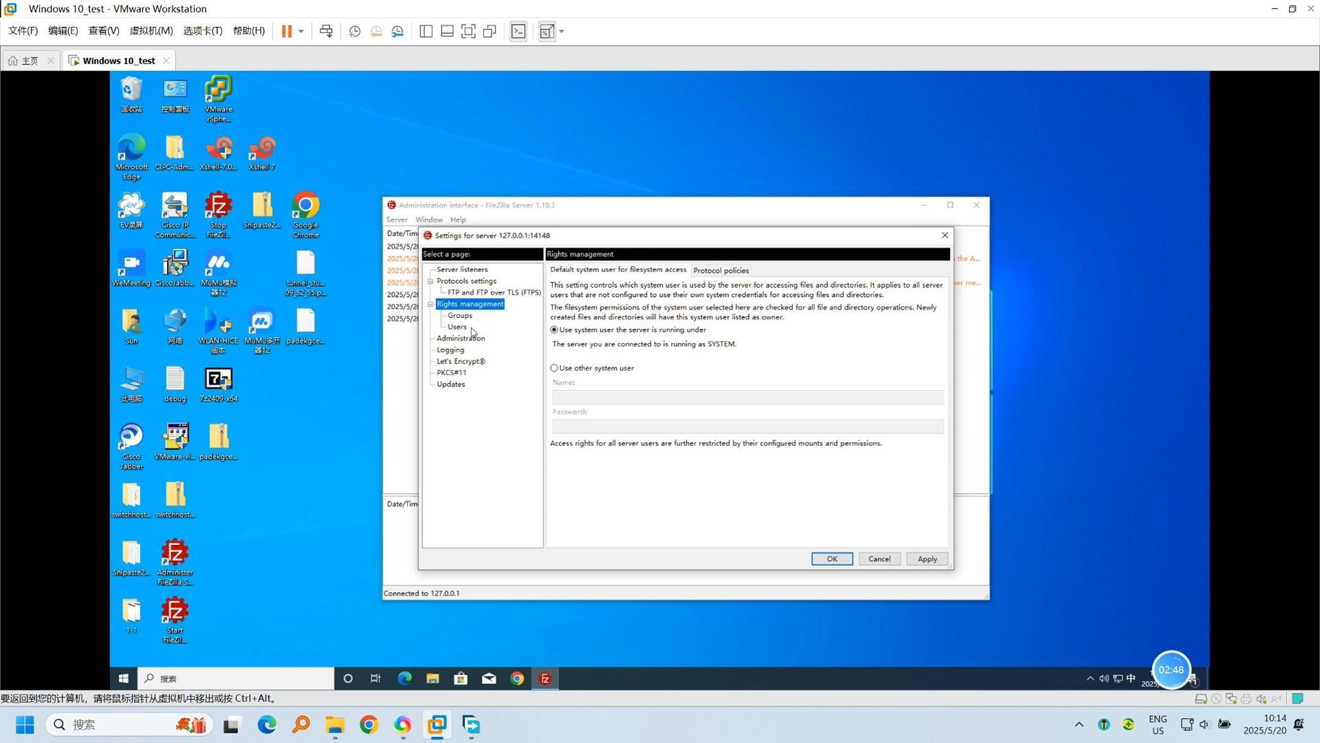
Task: Open the 文件(F) menu in VMware
Action: point(23,31)
